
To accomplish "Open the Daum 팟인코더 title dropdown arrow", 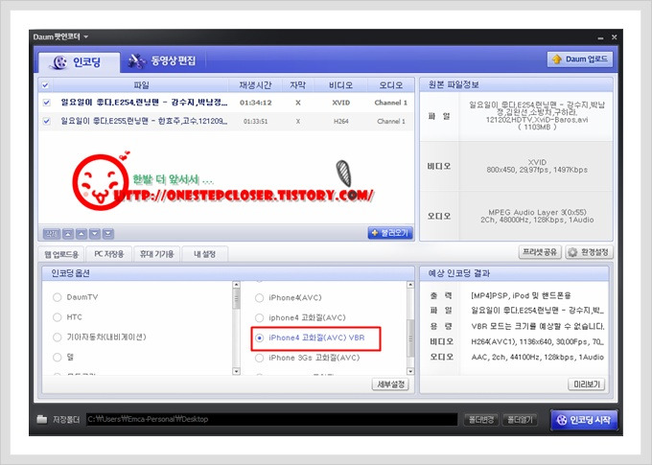I will 86,37.
